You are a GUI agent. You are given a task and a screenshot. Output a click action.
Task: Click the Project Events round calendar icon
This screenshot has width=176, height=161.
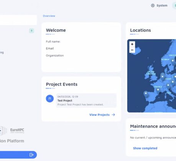[50, 99]
